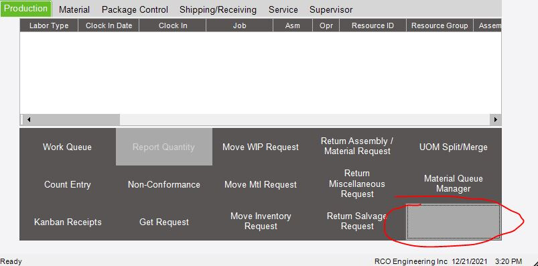This screenshot has width=538, height=266.
Task: Switch to the Production tab
Action: tap(26, 9)
